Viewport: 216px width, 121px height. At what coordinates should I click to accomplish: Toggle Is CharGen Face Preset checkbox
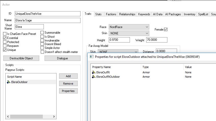pyautogui.click(x=5, y=34)
